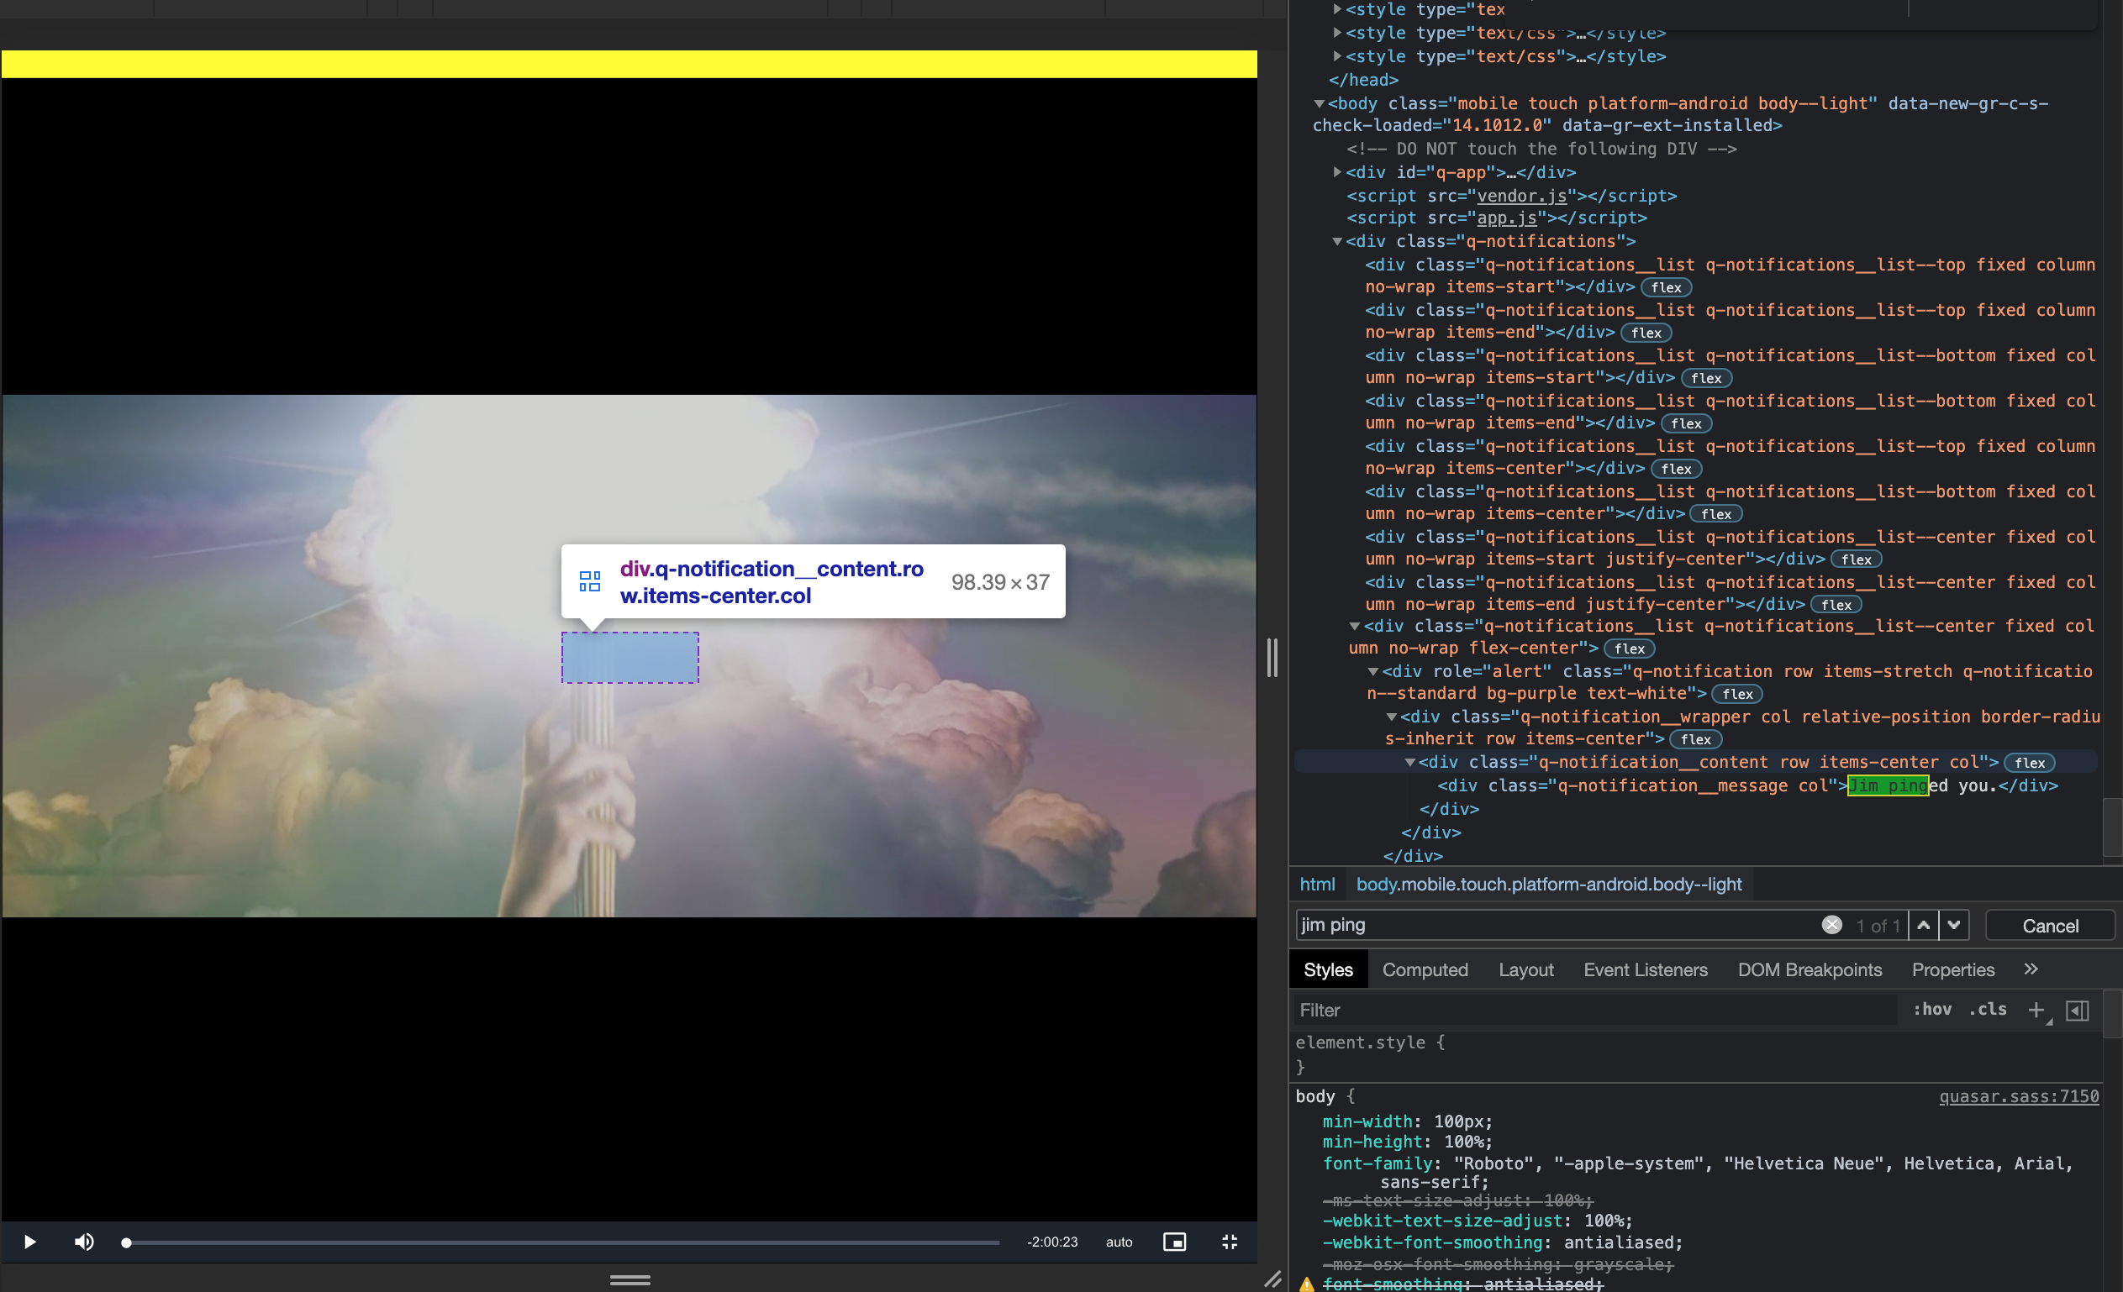Jump to previous search result arrow
Image resolution: width=2123 pixels, height=1292 pixels.
[x=1924, y=924]
